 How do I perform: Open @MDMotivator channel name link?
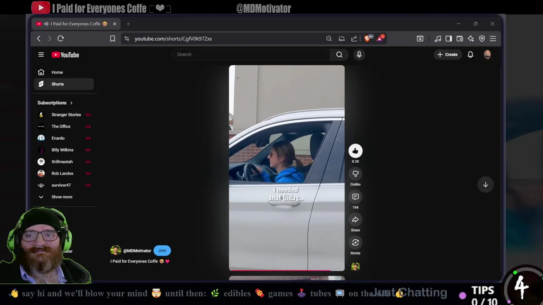pos(137,251)
